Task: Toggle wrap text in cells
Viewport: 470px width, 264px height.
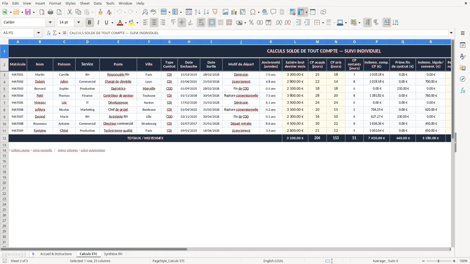Action: (x=201, y=23)
